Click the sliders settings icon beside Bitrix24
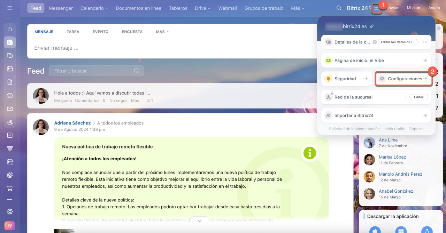This screenshot has height=233, width=446. 376,8
